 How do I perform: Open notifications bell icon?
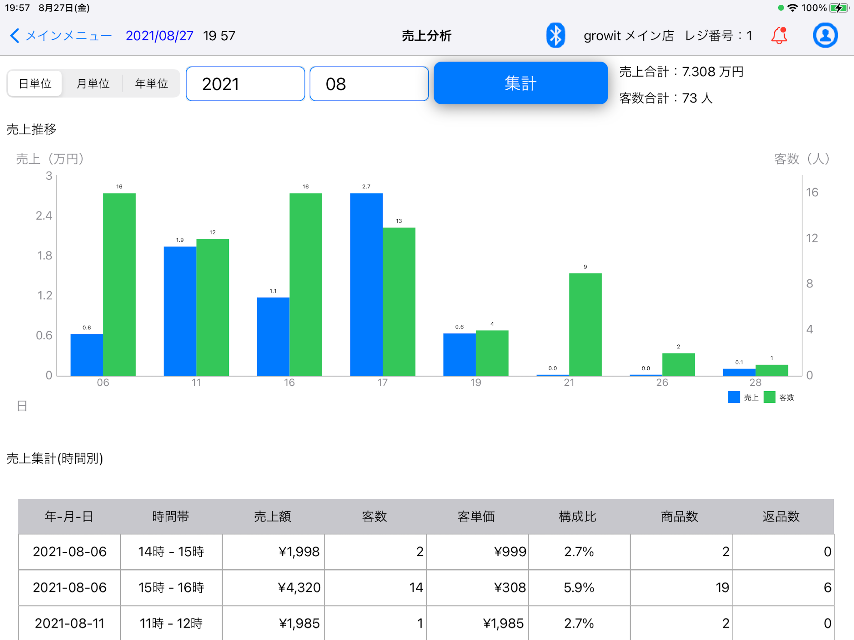click(779, 36)
